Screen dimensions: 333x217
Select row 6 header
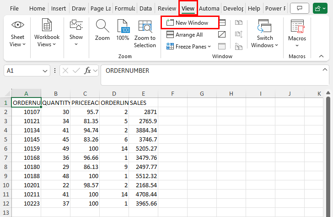[6, 149]
